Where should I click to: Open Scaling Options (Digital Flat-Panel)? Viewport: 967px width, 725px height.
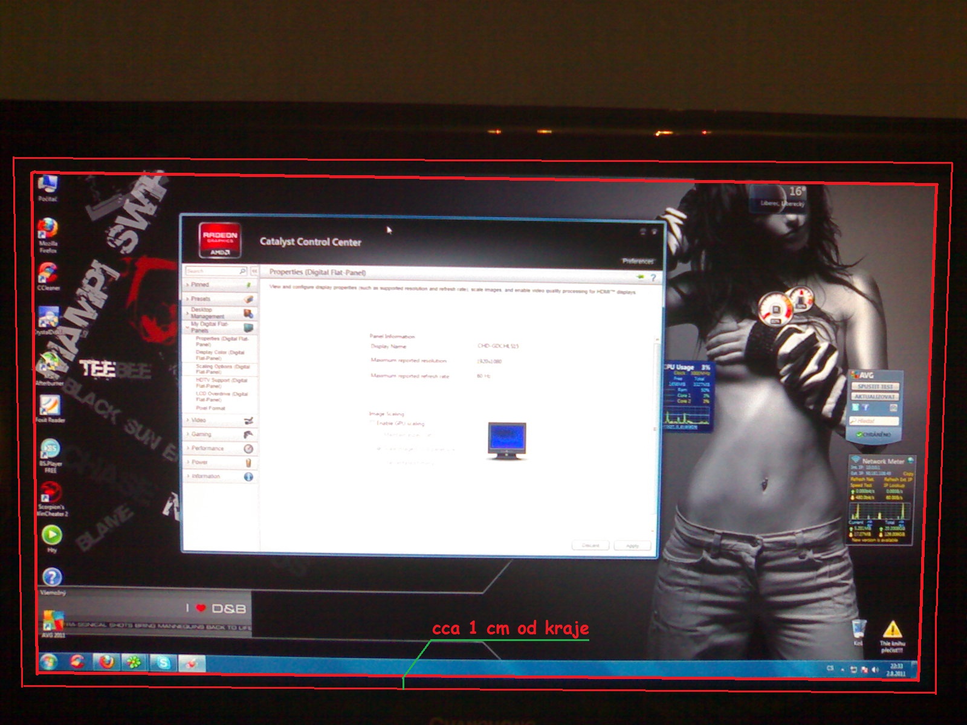point(222,369)
